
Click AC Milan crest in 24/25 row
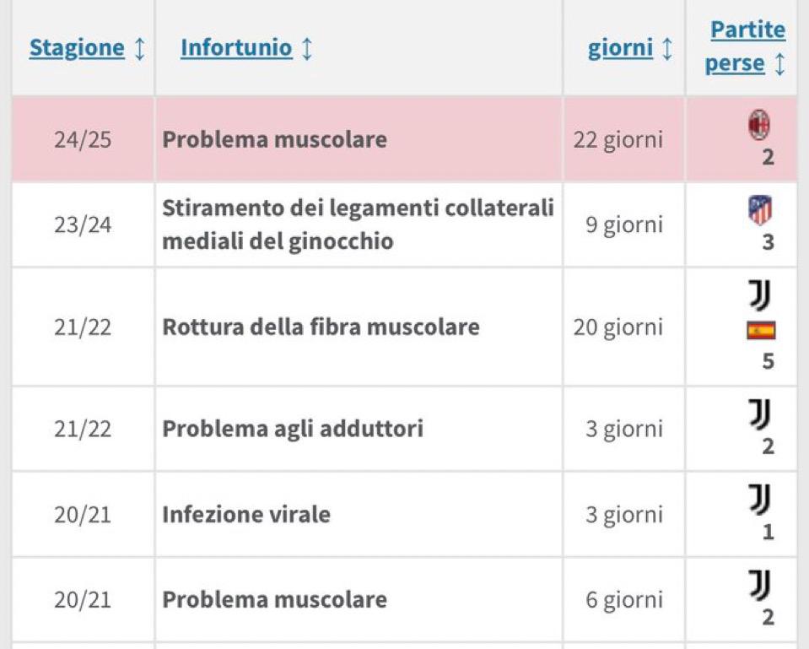pos(759,125)
